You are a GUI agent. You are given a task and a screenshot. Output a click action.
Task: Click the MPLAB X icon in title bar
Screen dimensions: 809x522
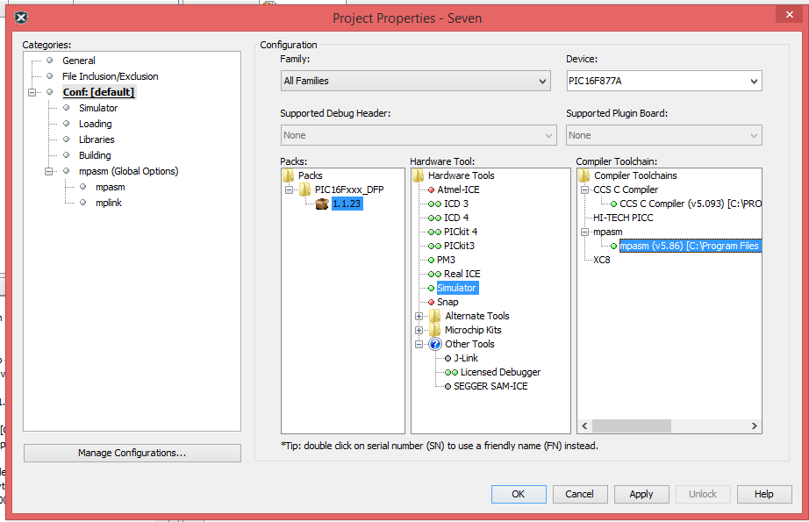21,18
